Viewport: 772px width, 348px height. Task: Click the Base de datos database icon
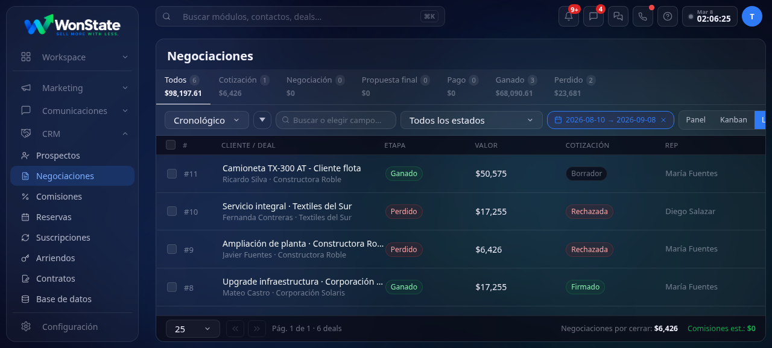click(25, 299)
